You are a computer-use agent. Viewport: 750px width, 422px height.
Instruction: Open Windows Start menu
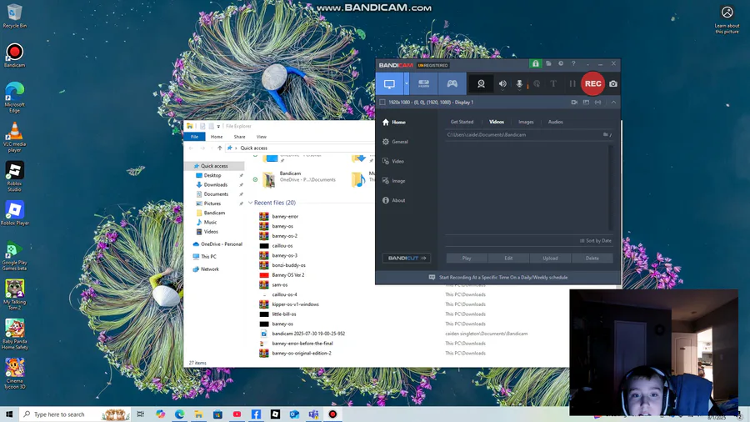[x=9, y=414]
